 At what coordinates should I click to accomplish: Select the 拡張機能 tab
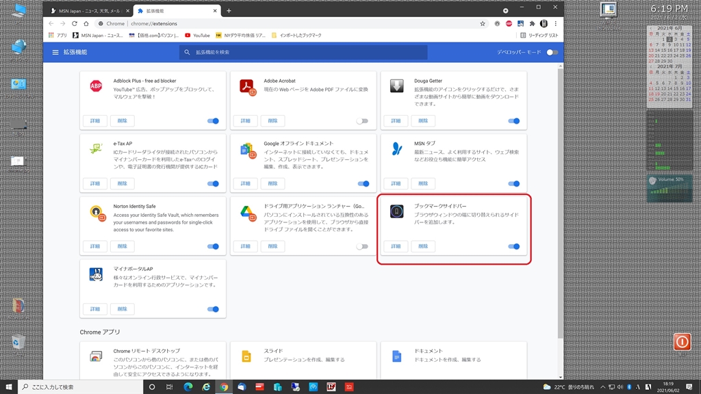[x=177, y=11]
